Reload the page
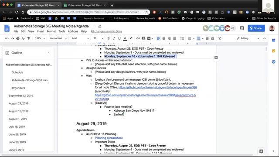 click(17, 12)
